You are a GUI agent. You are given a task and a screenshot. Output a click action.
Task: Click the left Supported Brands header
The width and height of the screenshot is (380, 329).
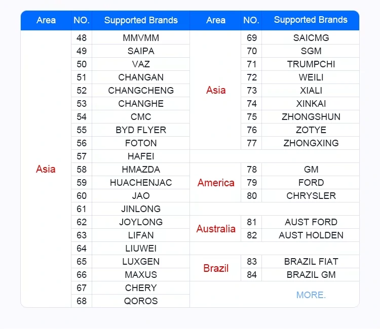click(141, 20)
